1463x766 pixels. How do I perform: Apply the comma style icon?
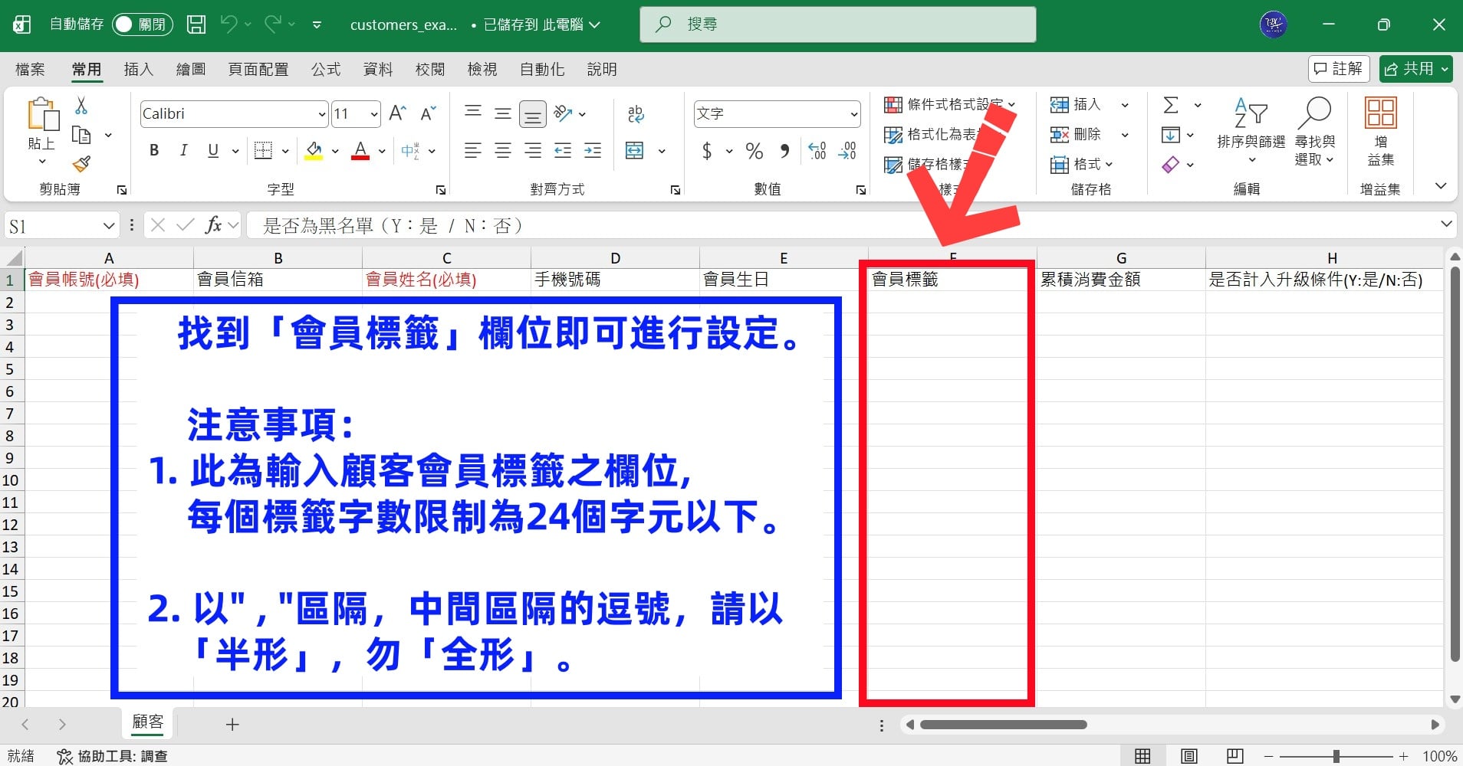pos(784,150)
